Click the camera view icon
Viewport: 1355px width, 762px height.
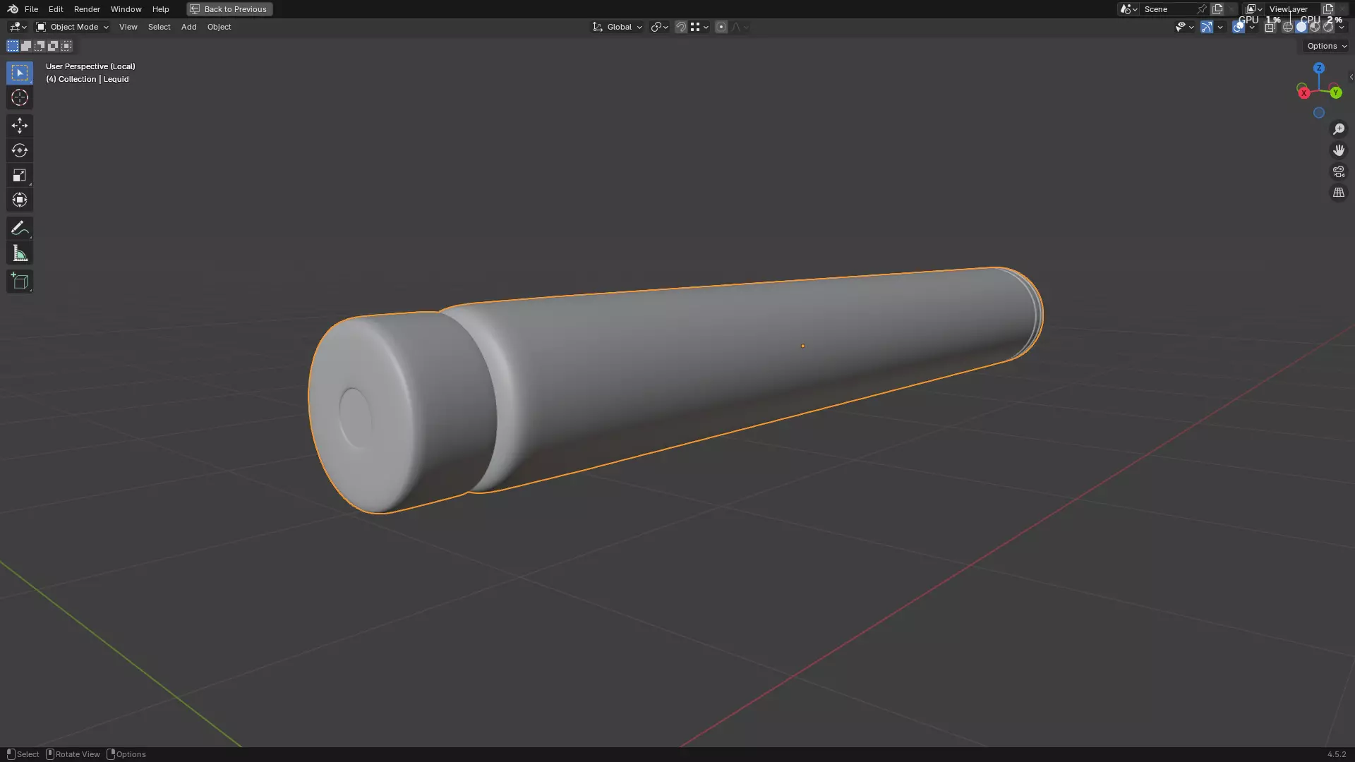(x=1338, y=171)
